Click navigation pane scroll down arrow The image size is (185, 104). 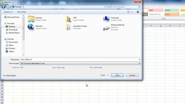pos(23,55)
